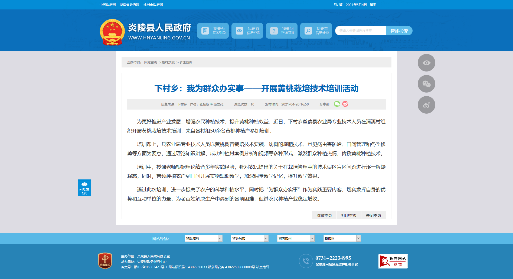Screen dimensions: 513x279
Task: Select 我要问 咨询问答 menu item
Action: tap(282, 31)
